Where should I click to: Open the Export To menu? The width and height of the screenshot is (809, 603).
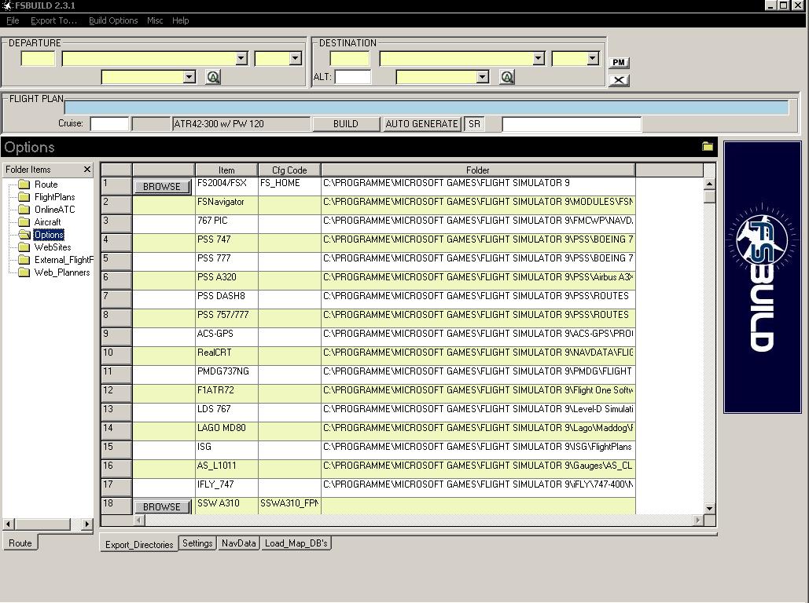(x=53, y=20)
